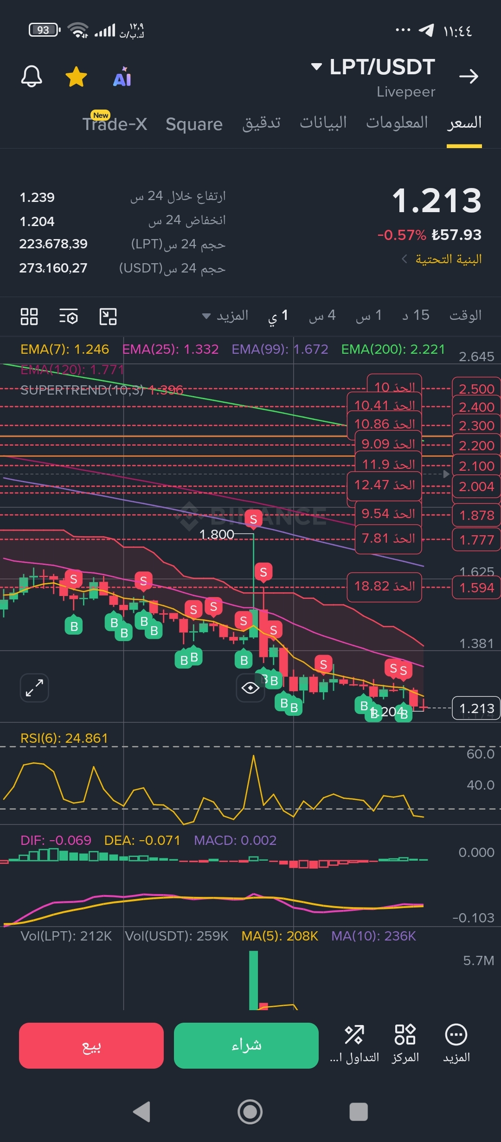Select the 1 س timeframe
Image resolution: width=501 pixels, height=1142 pixels.
coord(368,316)
